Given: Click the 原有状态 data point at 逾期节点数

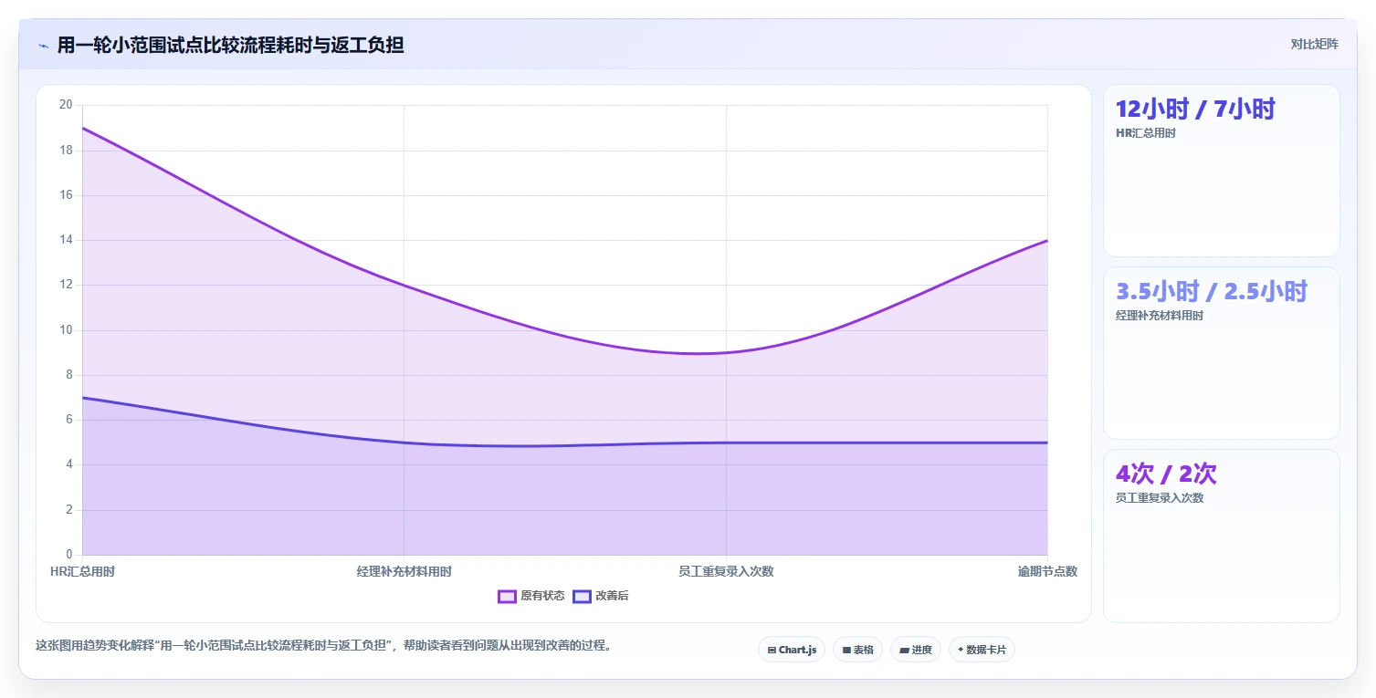Looking at the screenshot, I should (x=1047, y=240).
